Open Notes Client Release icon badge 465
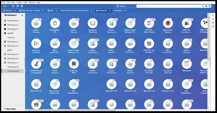The image size is (217, 113). (x=74, y=43)
